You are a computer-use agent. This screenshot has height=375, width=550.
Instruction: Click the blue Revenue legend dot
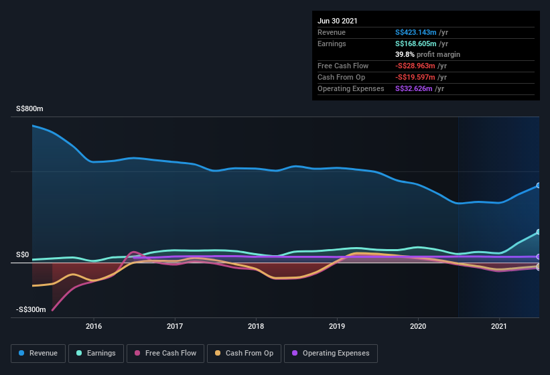coord(21,353)
